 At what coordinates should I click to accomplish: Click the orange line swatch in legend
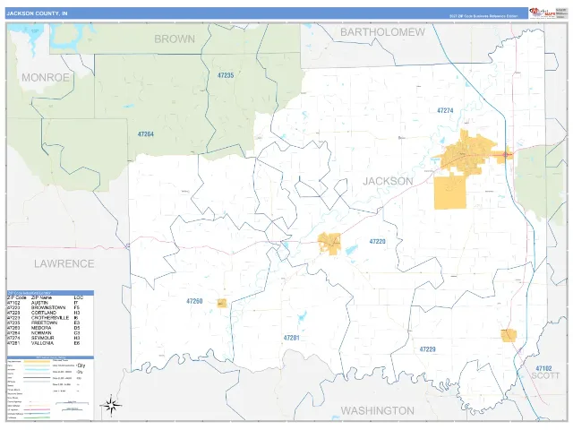click(37, 362)
